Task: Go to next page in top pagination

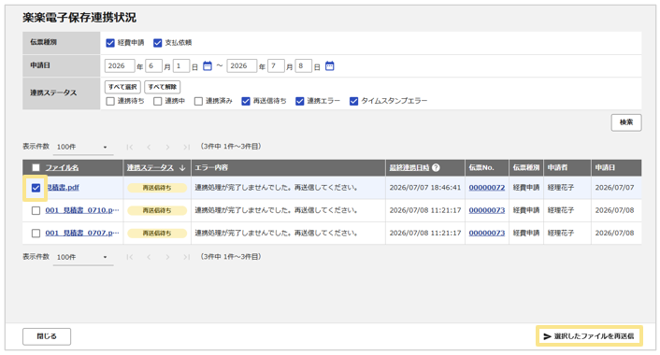Action: (167, 147)
